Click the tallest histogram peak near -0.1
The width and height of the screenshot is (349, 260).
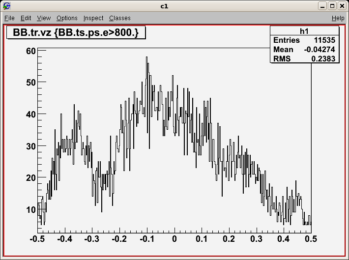146,57
